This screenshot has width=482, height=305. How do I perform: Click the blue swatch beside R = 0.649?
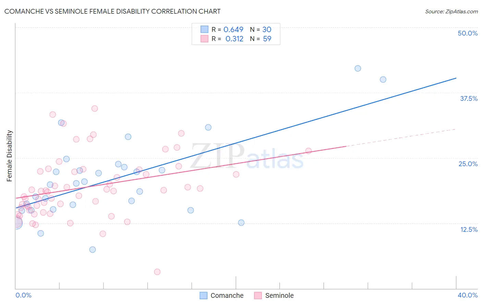click(204, 29)
